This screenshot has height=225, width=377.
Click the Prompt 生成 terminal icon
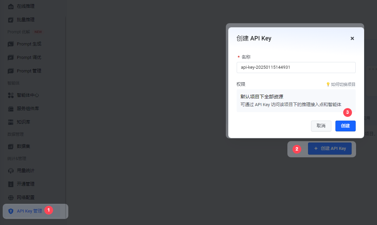pos(11,44)
